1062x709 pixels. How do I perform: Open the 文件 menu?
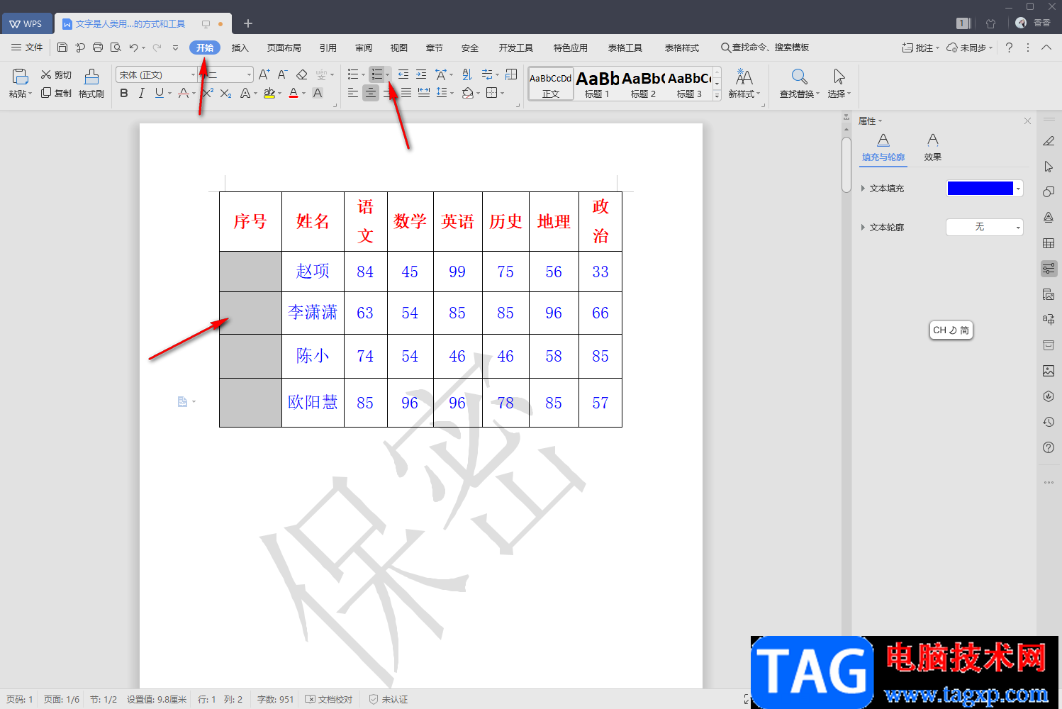click(x=27, y=48)
